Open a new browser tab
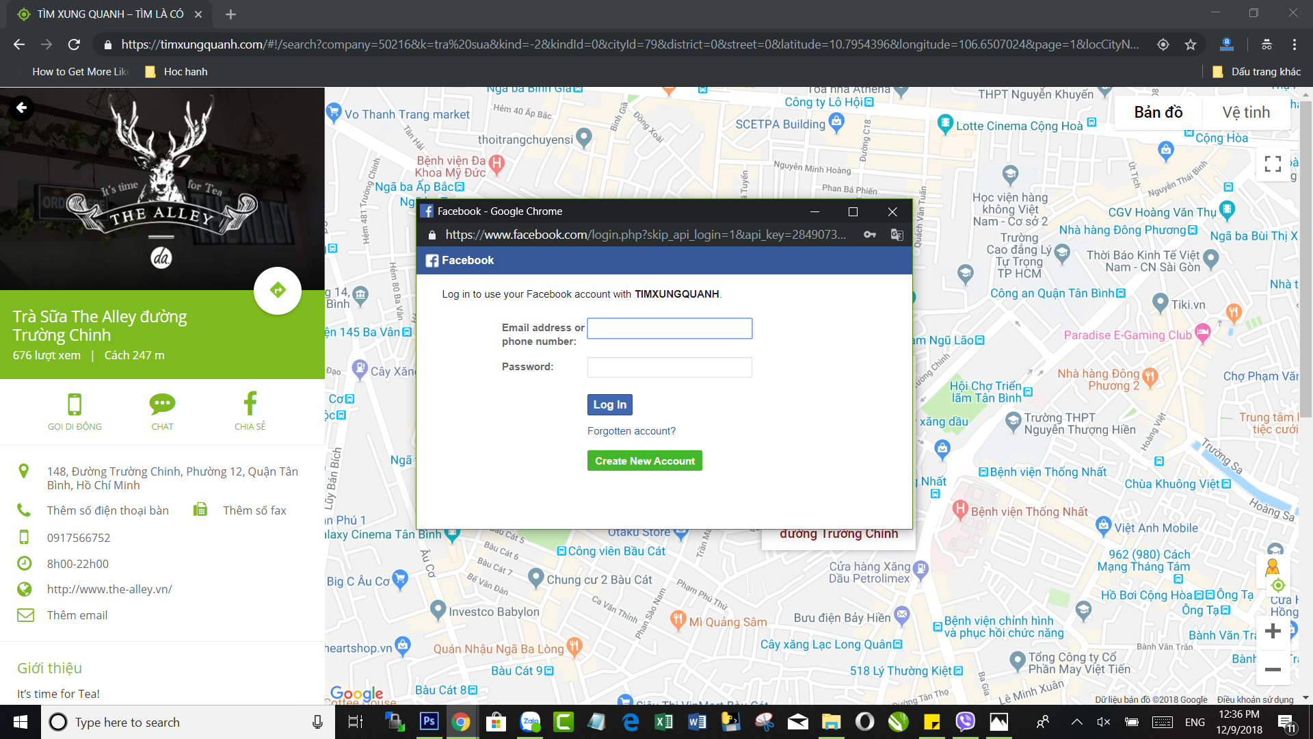This screenshot has width=1313, height=739. [x=230, y=14]
